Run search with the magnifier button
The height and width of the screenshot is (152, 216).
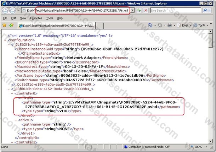[x=205, y=10]
